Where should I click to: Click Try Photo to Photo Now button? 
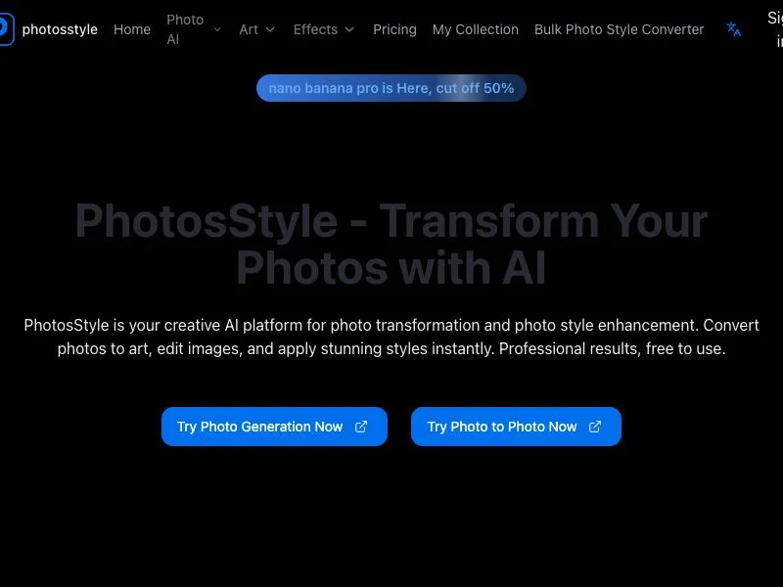point(516,427)
